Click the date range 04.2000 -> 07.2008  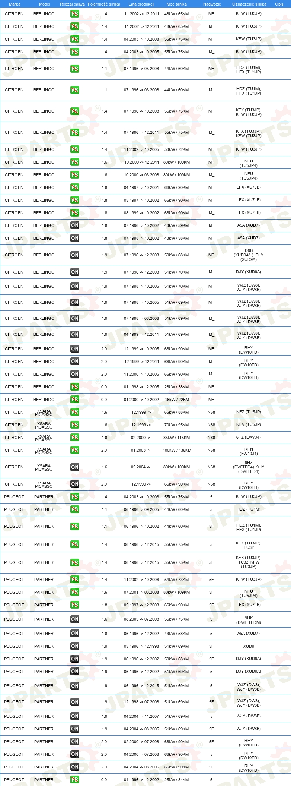click(141, 754)
